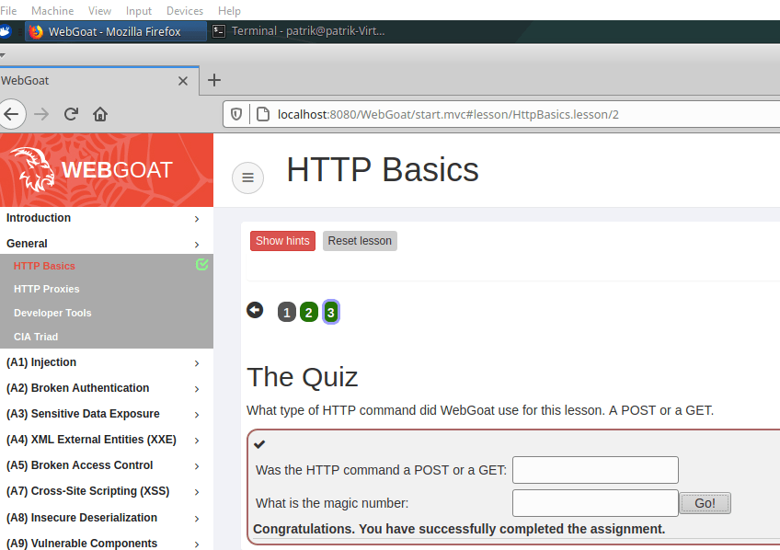
Task: Go to lesson page 1
Action: pyautogui.click(x=287, y=313)
